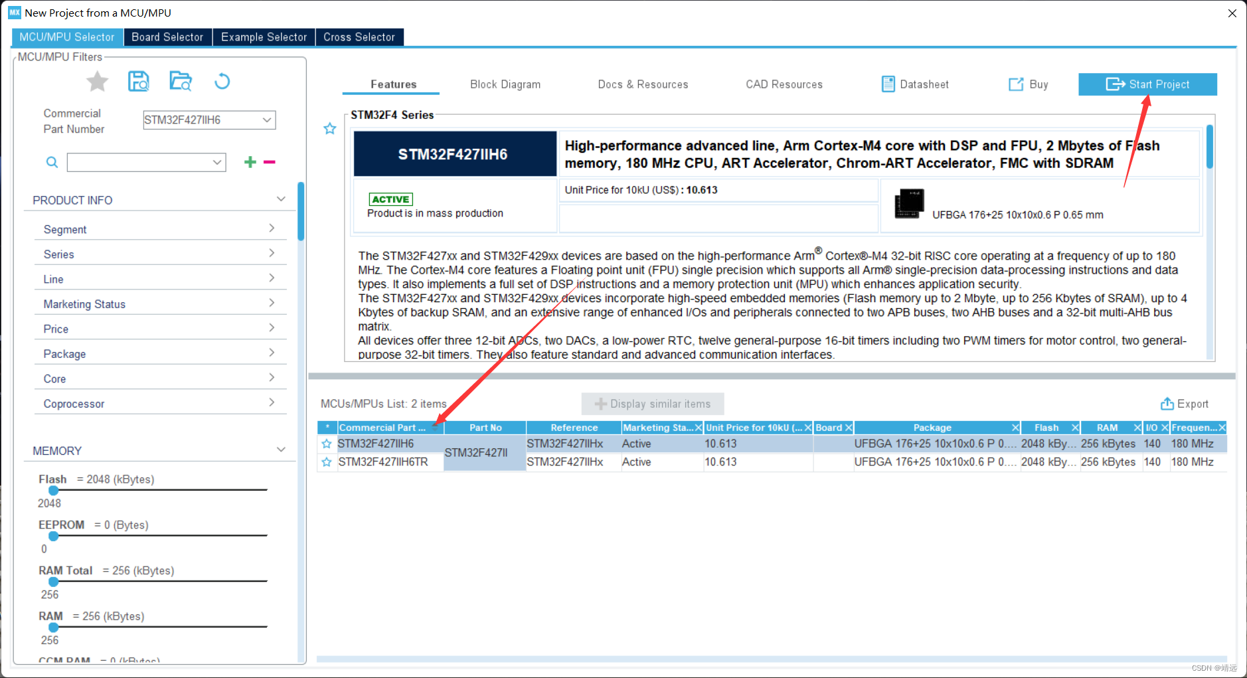Remove a search criterion with pink minus
Viewport: 1247px width, 678px height.
coord(270,162)
